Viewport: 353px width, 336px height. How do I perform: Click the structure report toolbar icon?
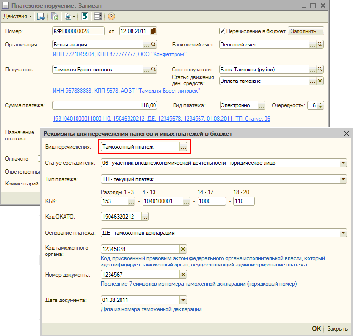click(x=85, y=16)
